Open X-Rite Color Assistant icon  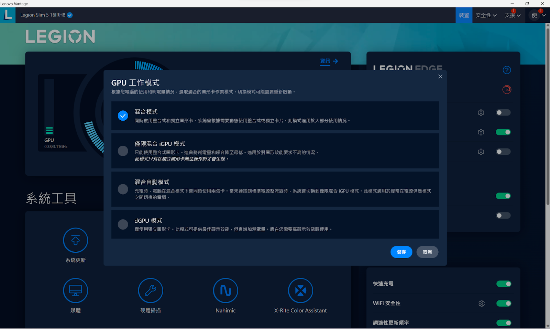click(300, 290)
